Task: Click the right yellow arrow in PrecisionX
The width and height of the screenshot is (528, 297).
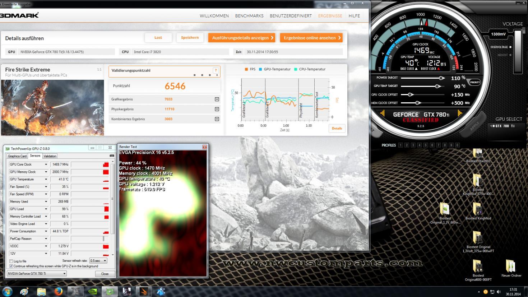Action: 459,114
